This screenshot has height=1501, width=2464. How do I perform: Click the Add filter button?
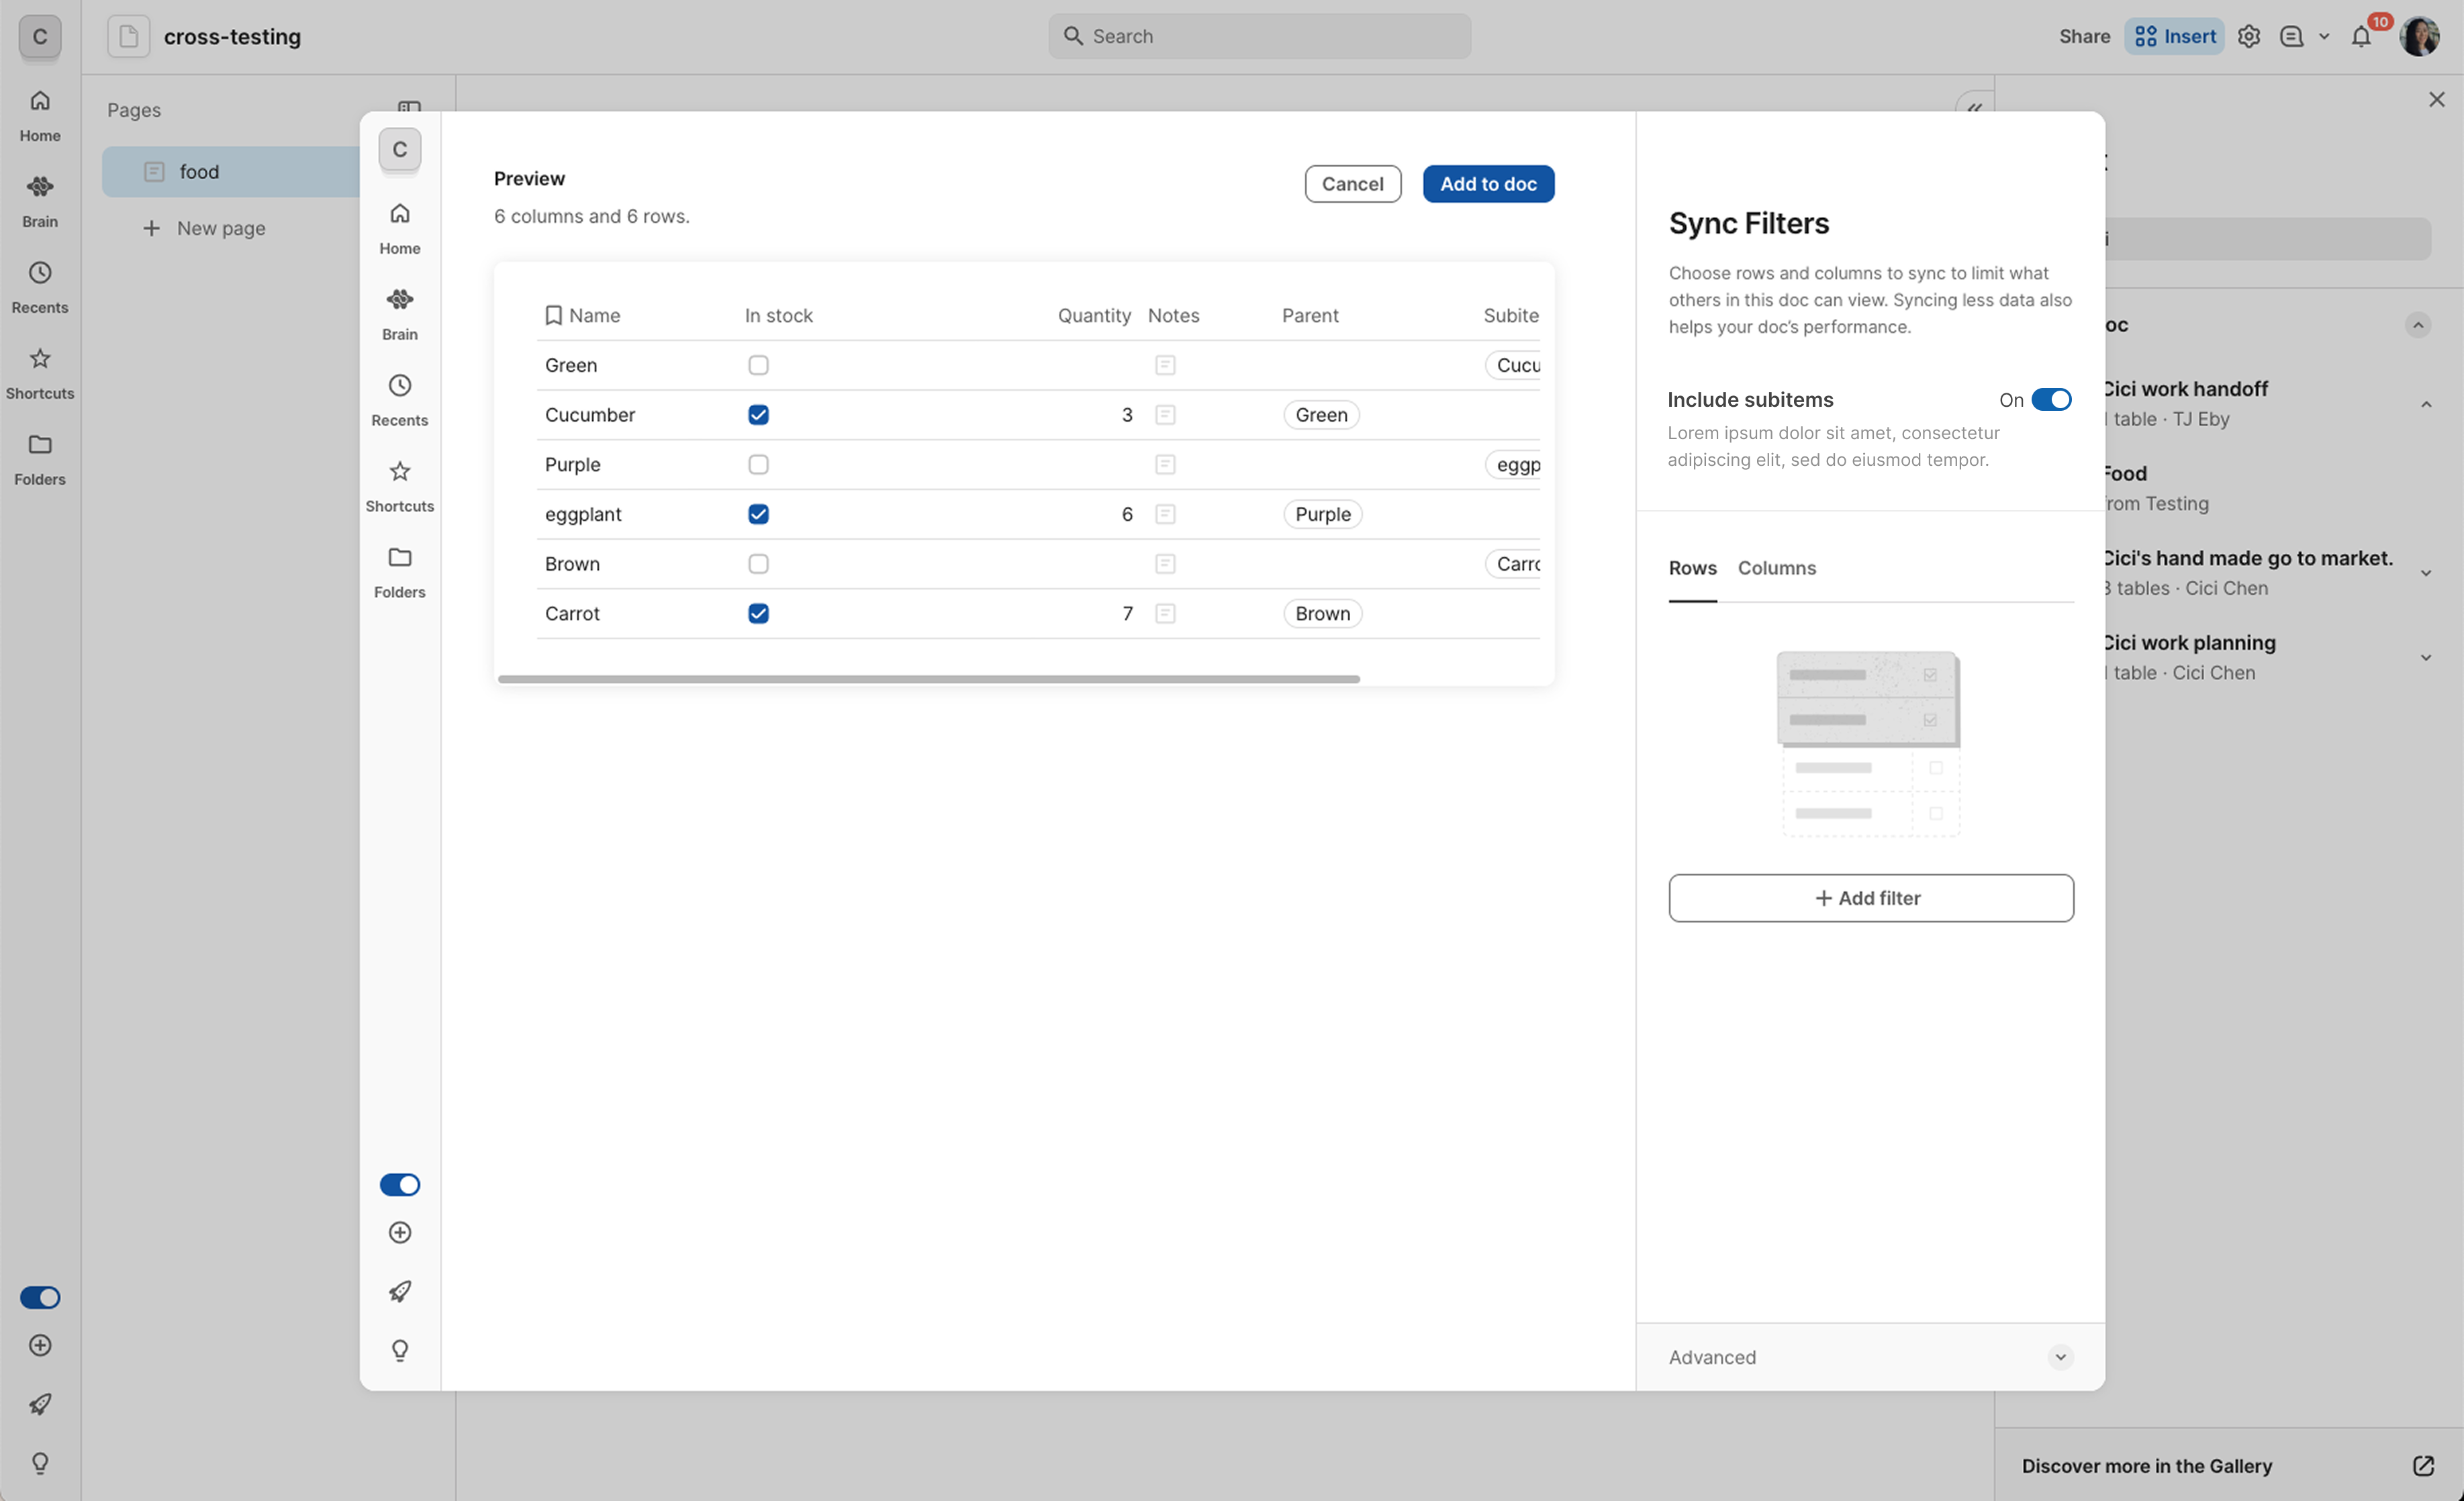click(1870, 898)
